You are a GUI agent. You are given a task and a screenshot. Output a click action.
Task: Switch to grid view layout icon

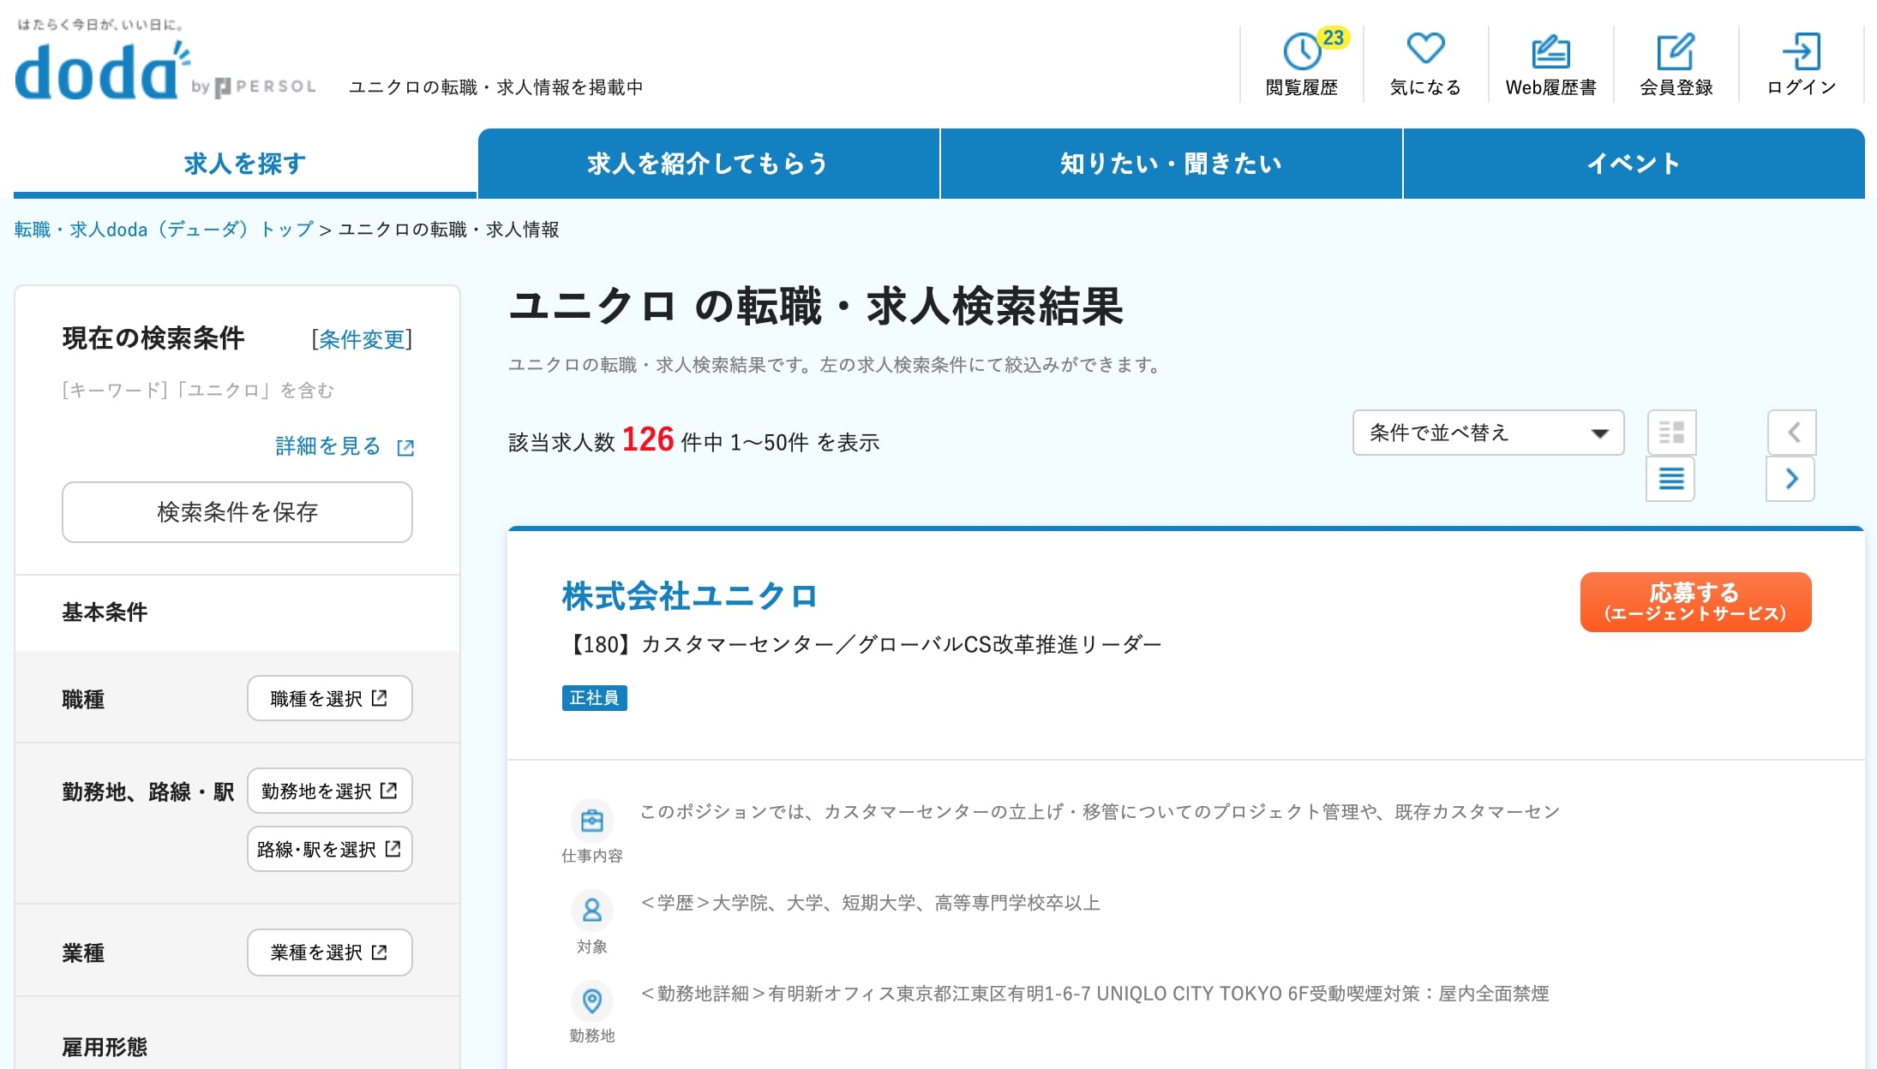(x=1671, y=433)
